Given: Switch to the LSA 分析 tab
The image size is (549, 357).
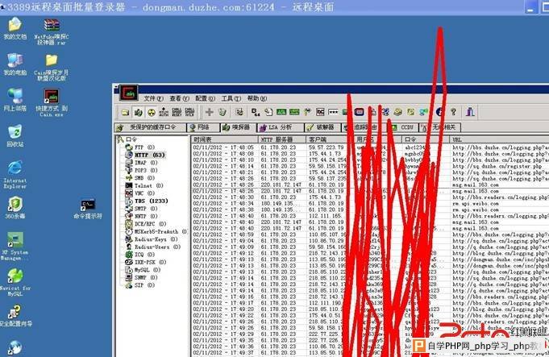Looking at the screenshot, I should [280, 127].
